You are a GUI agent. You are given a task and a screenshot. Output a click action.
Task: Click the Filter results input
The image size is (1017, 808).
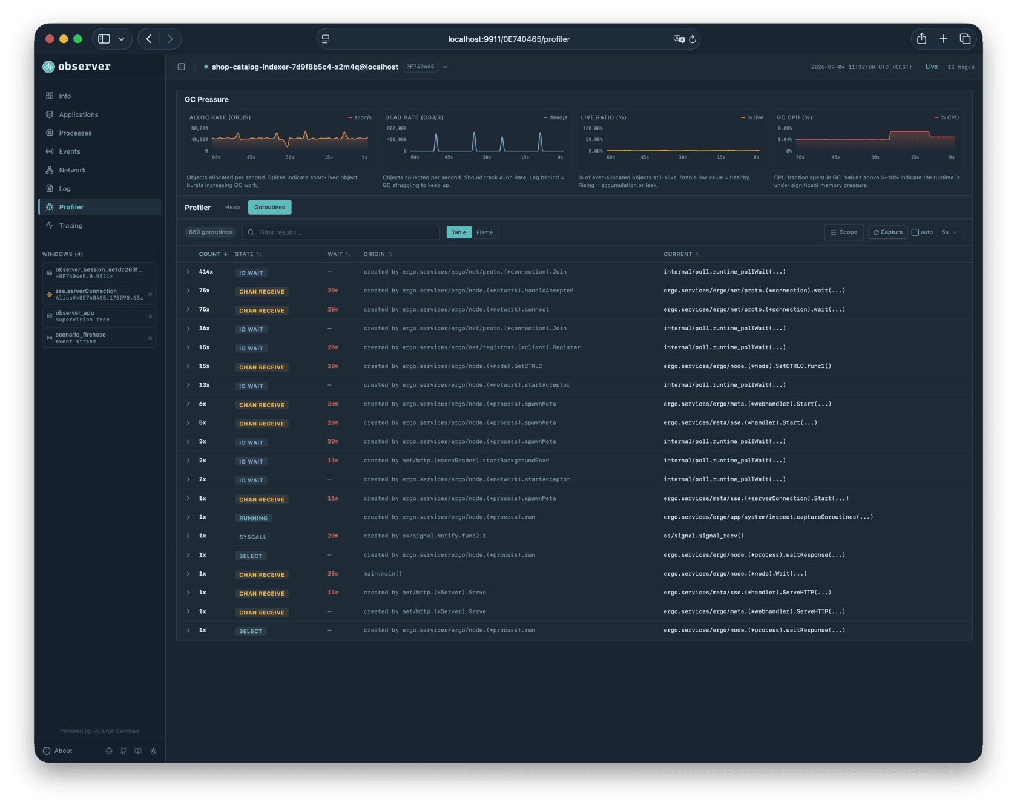(x=341, y=232)
